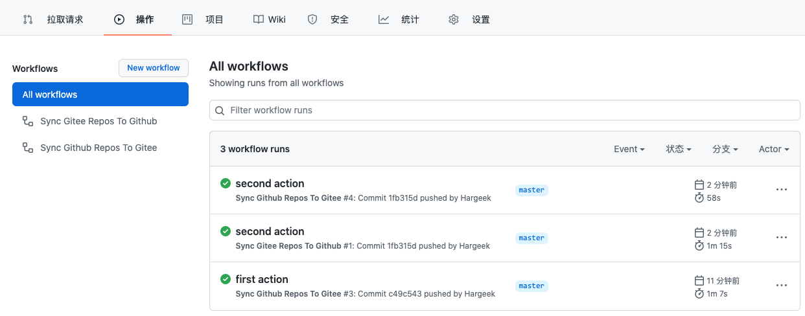Viewport: 805px width, 316px height.
Task: Focus the Filter workflow runs search field
Action: (x=505, y=110)
